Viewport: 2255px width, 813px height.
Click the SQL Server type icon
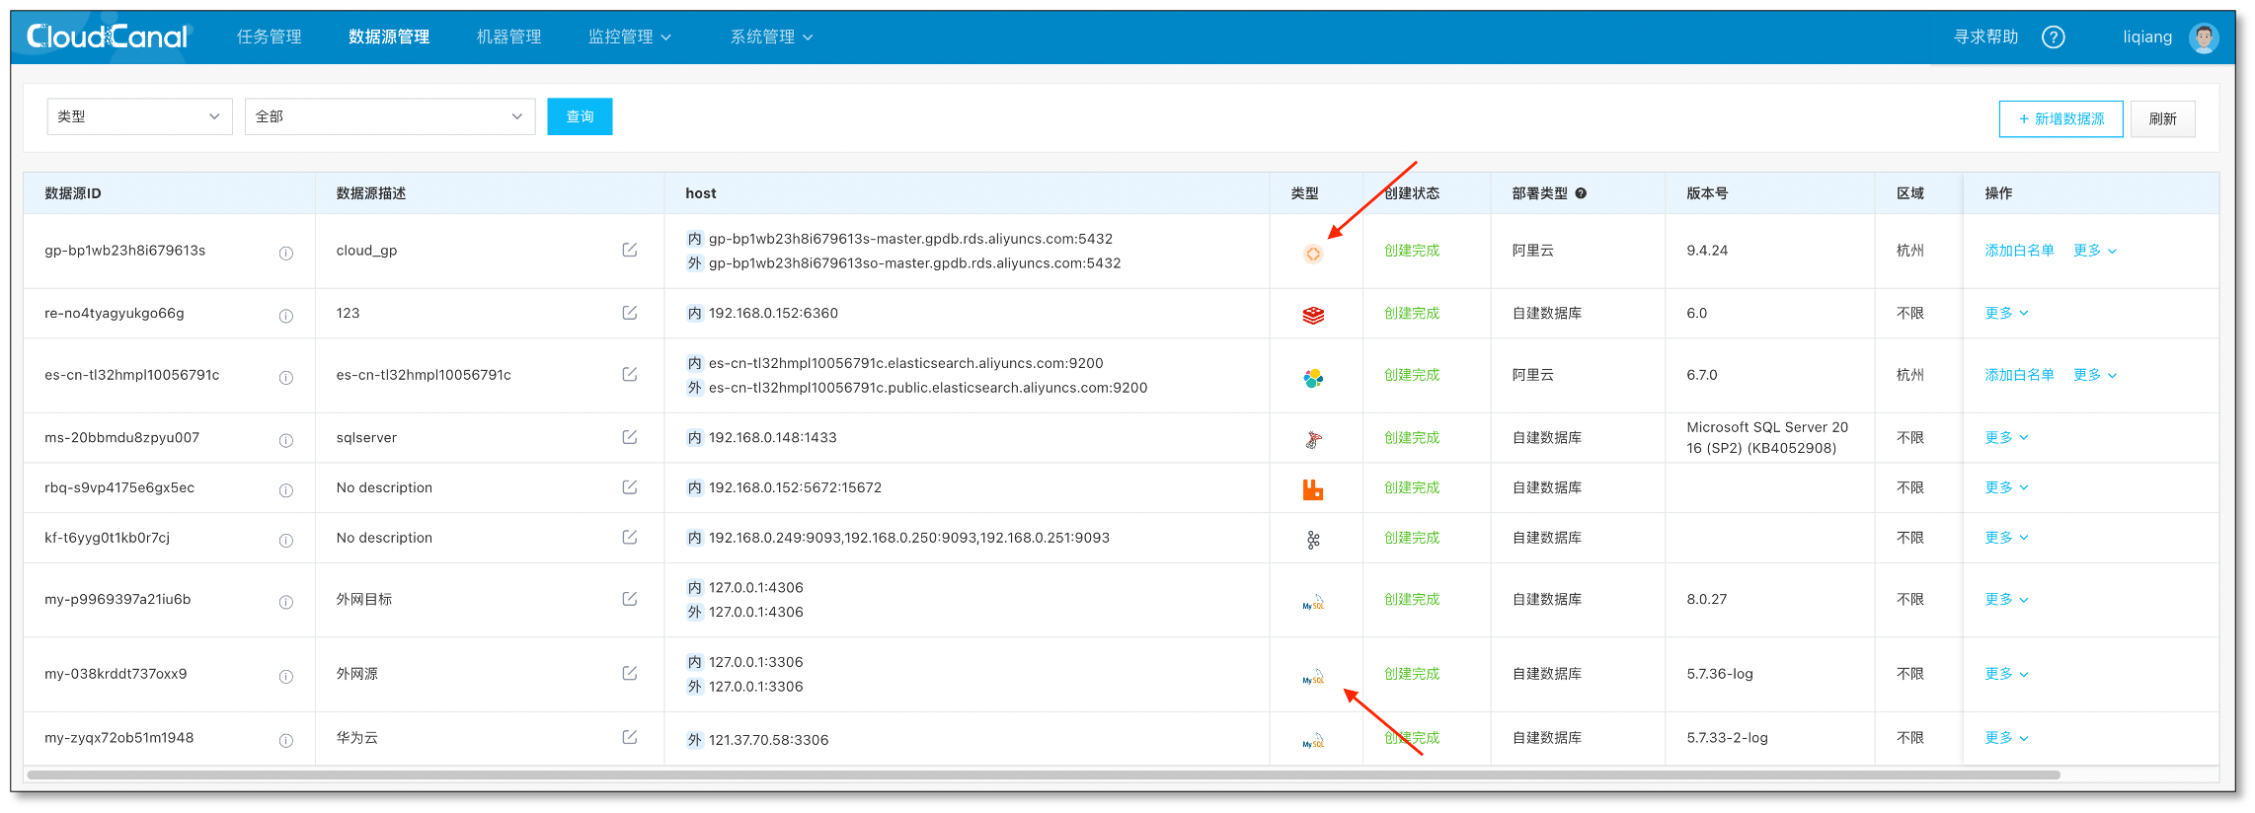1313,440
